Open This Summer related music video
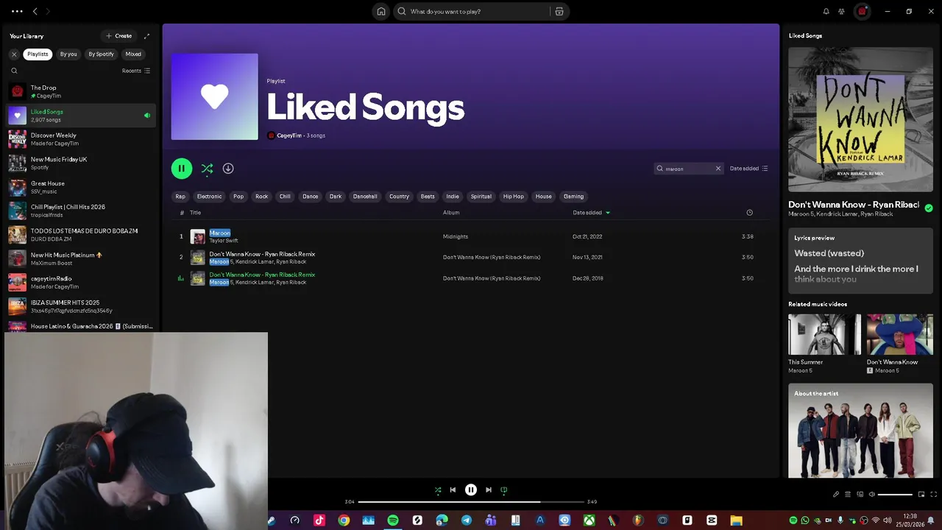 coord(824,344)
